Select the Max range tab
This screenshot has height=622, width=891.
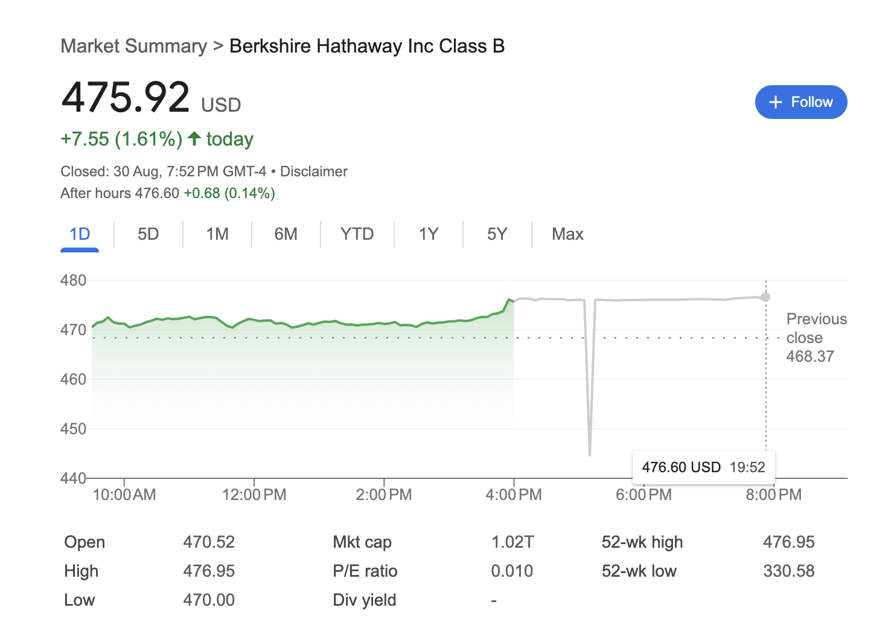(x=567, y=234)
